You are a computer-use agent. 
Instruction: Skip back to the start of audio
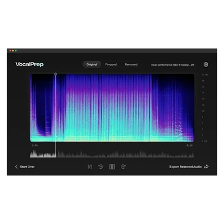[90, 167]
